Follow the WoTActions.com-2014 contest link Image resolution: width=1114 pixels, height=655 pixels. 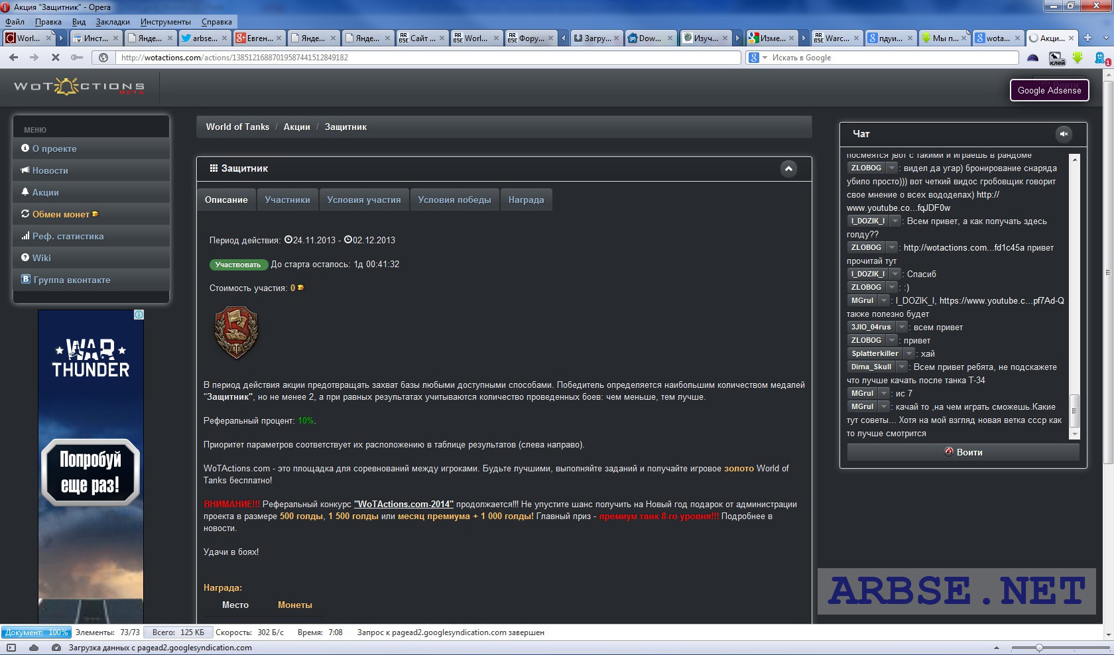click(404, 505)
